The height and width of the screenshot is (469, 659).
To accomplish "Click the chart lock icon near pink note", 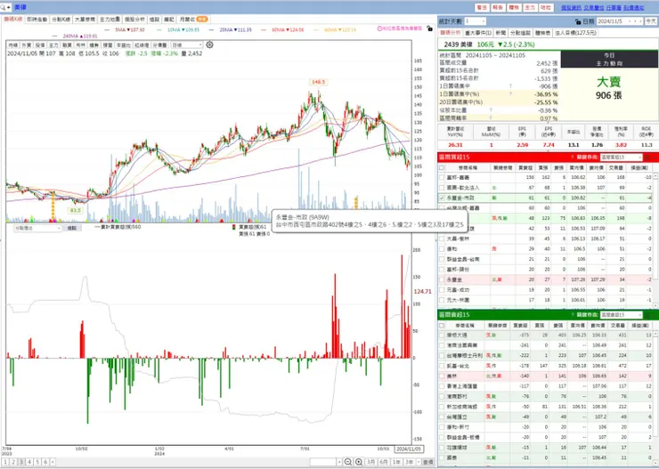I will [429, 28].
